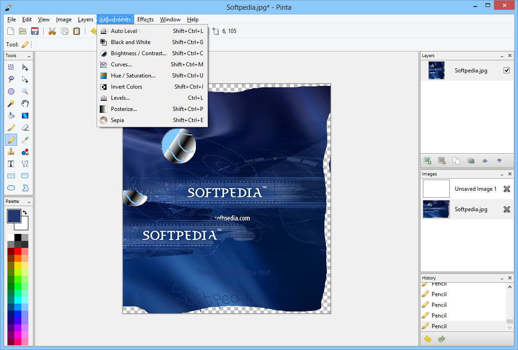
Task: Move layer up in Layers panel
Action: 485,161
